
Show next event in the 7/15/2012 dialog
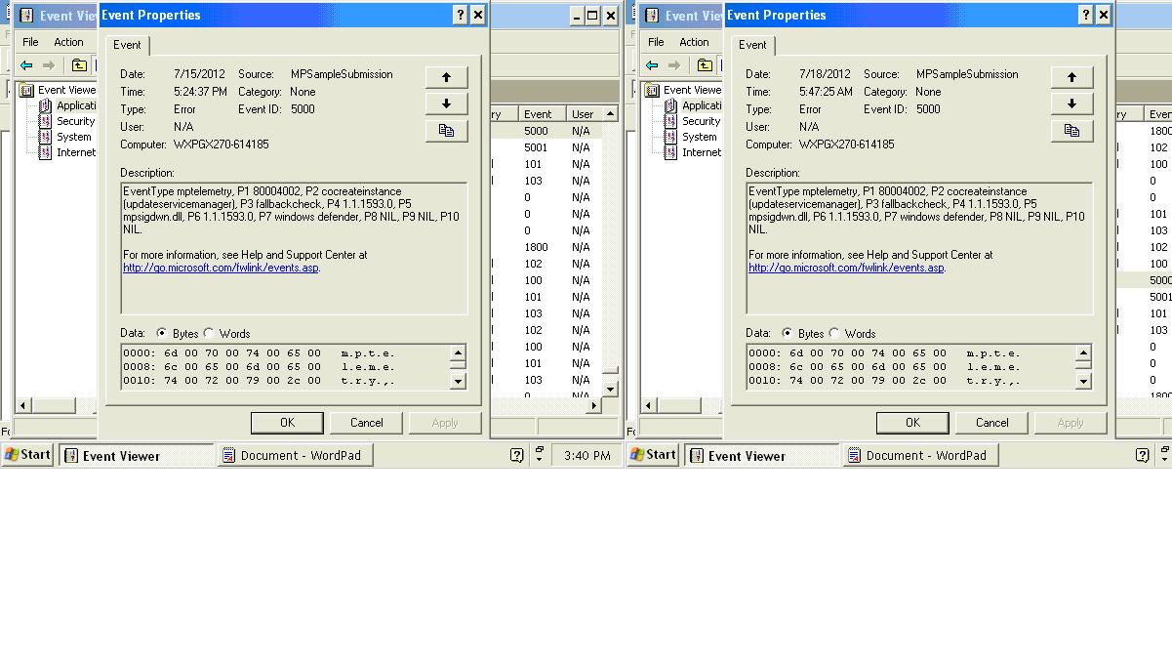click(447, 103)
